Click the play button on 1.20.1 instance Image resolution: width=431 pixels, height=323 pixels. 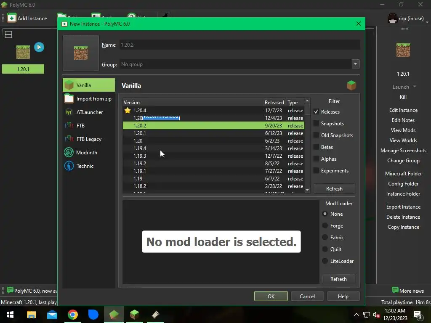coord(39,47)
